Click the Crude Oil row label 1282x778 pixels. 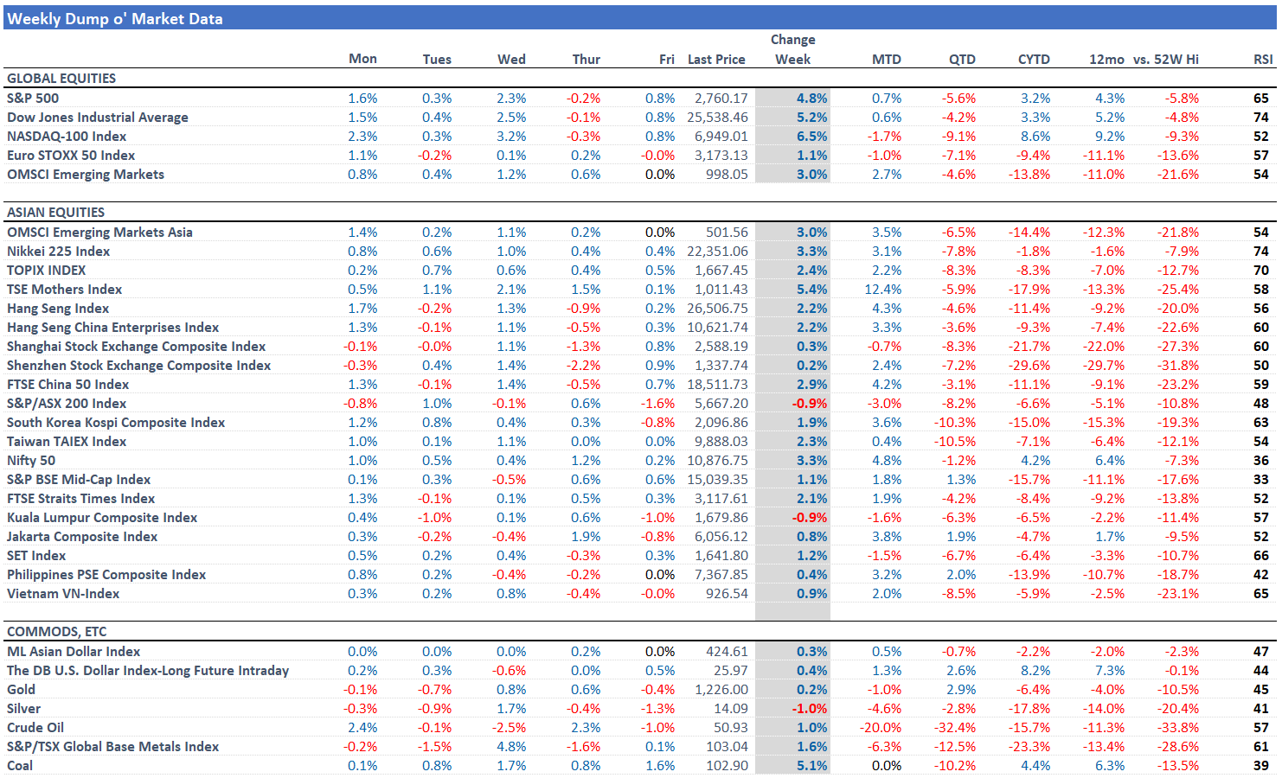tap(35, 727)
